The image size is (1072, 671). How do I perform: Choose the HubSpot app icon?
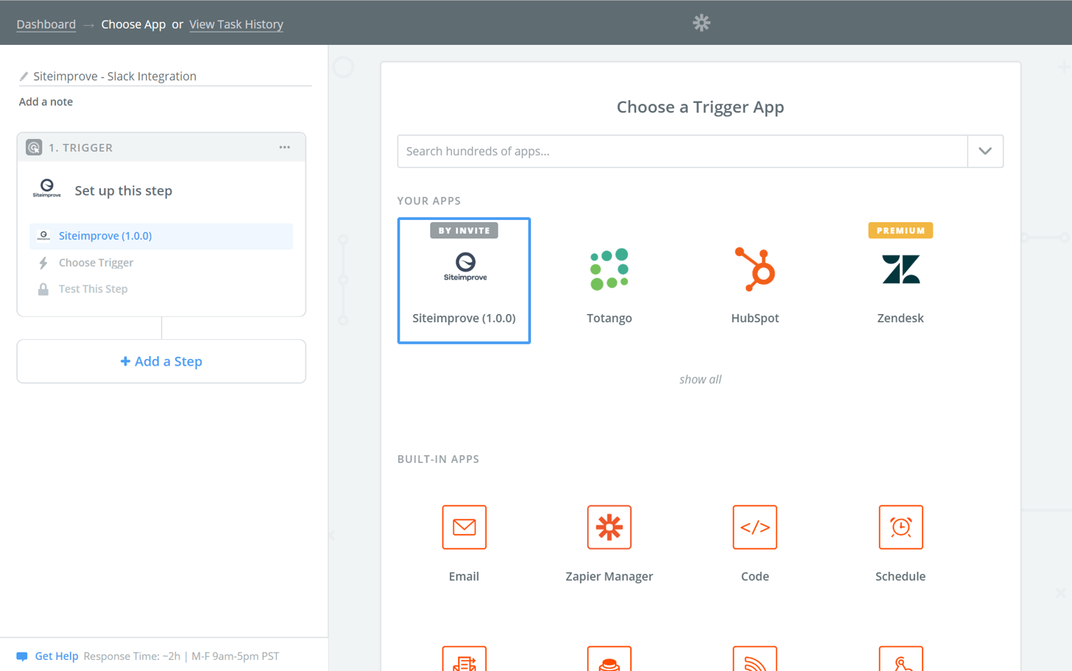coord(755,270)
